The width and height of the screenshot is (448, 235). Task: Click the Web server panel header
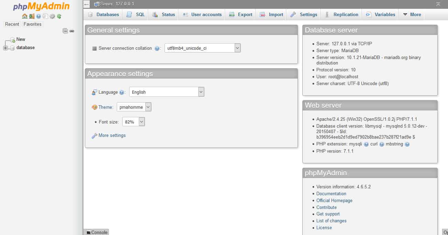370,105
